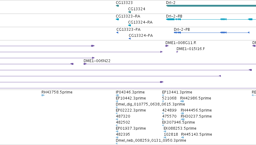Image resolution: width=256 pixels, height=145 pixels.
Task: Click the Drl-2 gene label
Action: point(171,3)
